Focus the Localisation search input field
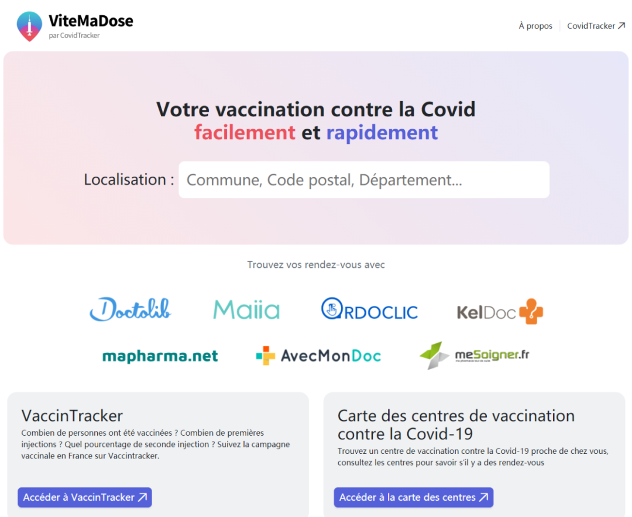 (363, 180)
